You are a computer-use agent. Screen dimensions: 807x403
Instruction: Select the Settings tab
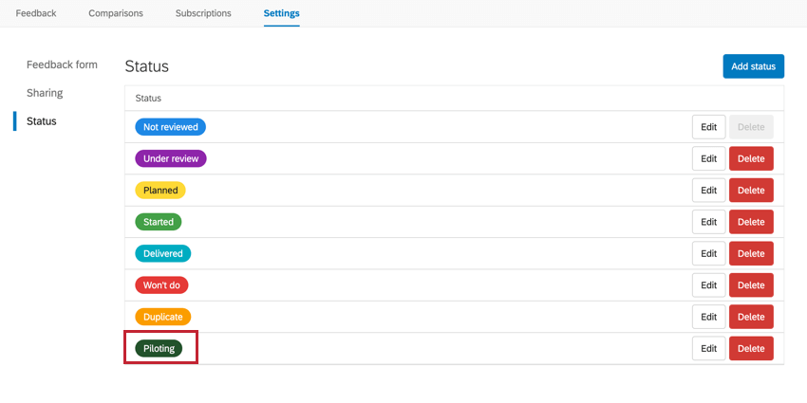[281, 13]
